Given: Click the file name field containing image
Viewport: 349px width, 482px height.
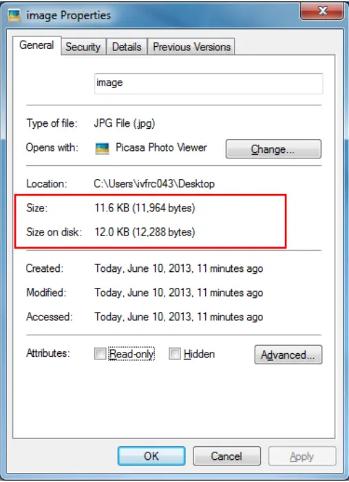Looking at the screenshot, I should 209,83.
